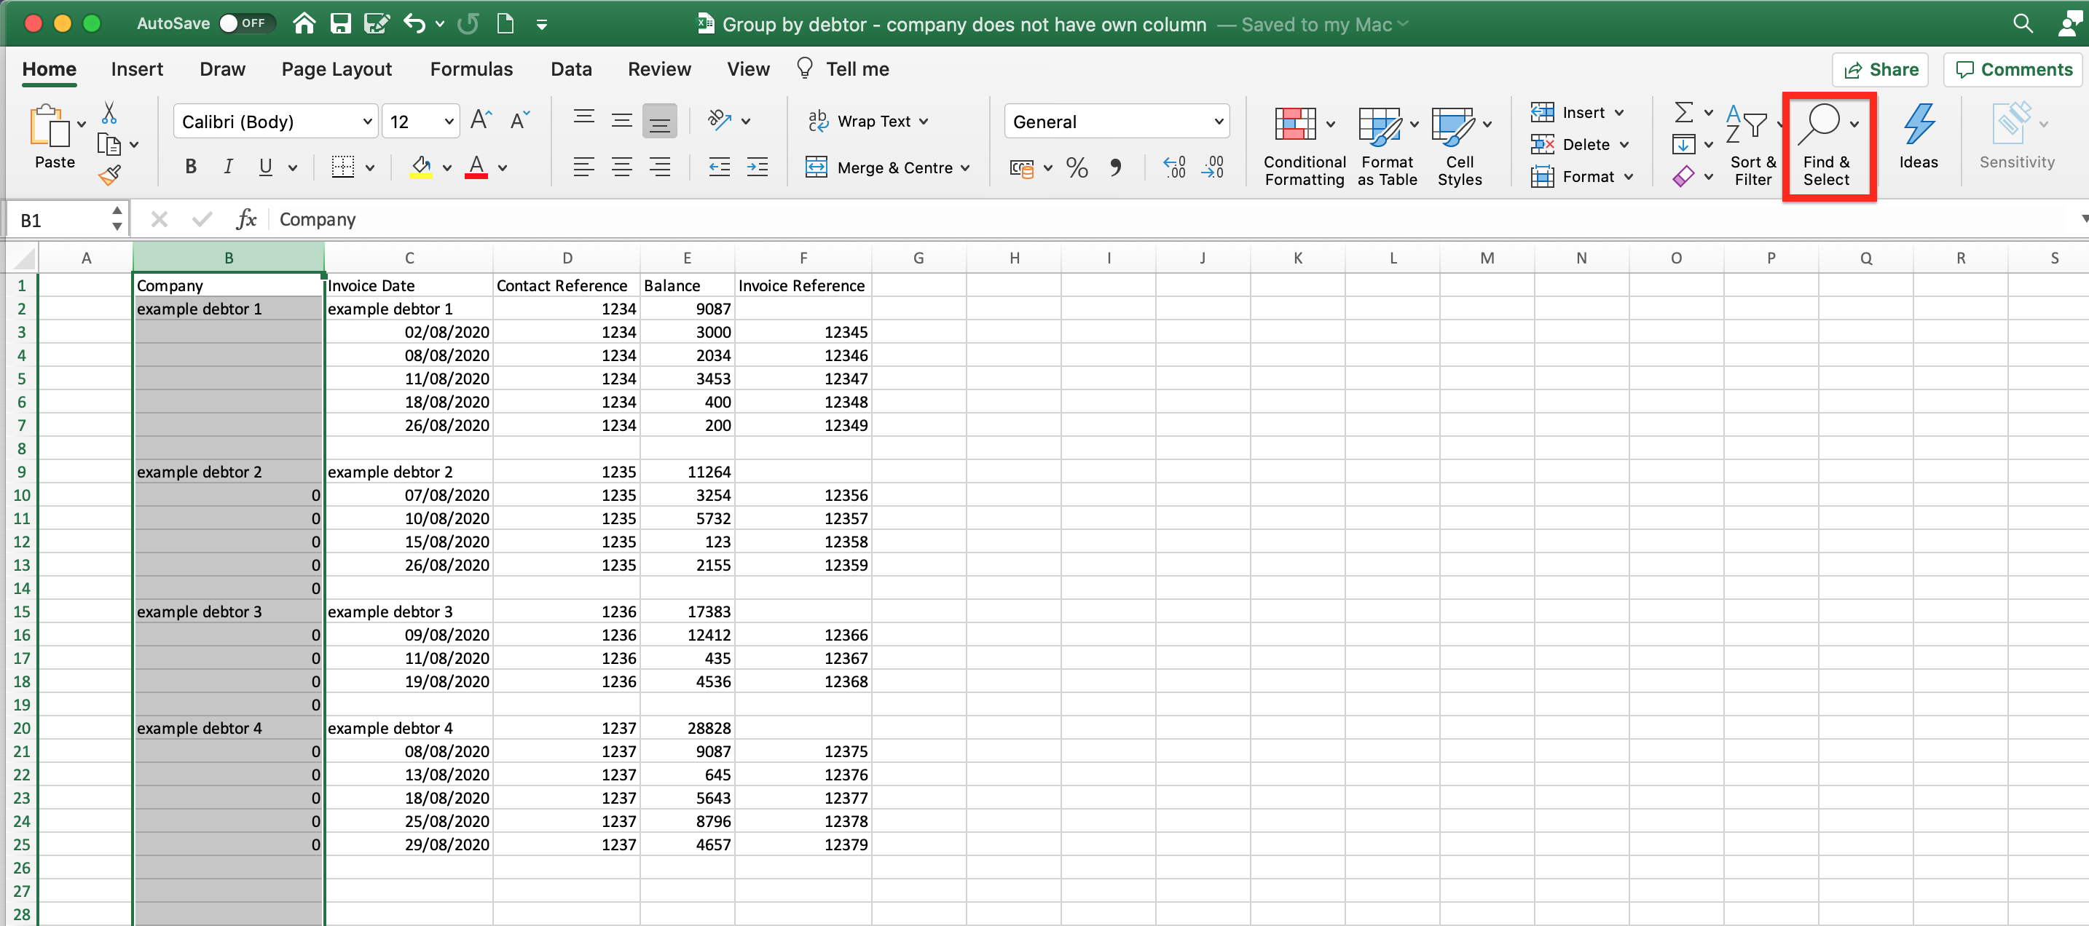Click the Insert Function fx icon

246,219
